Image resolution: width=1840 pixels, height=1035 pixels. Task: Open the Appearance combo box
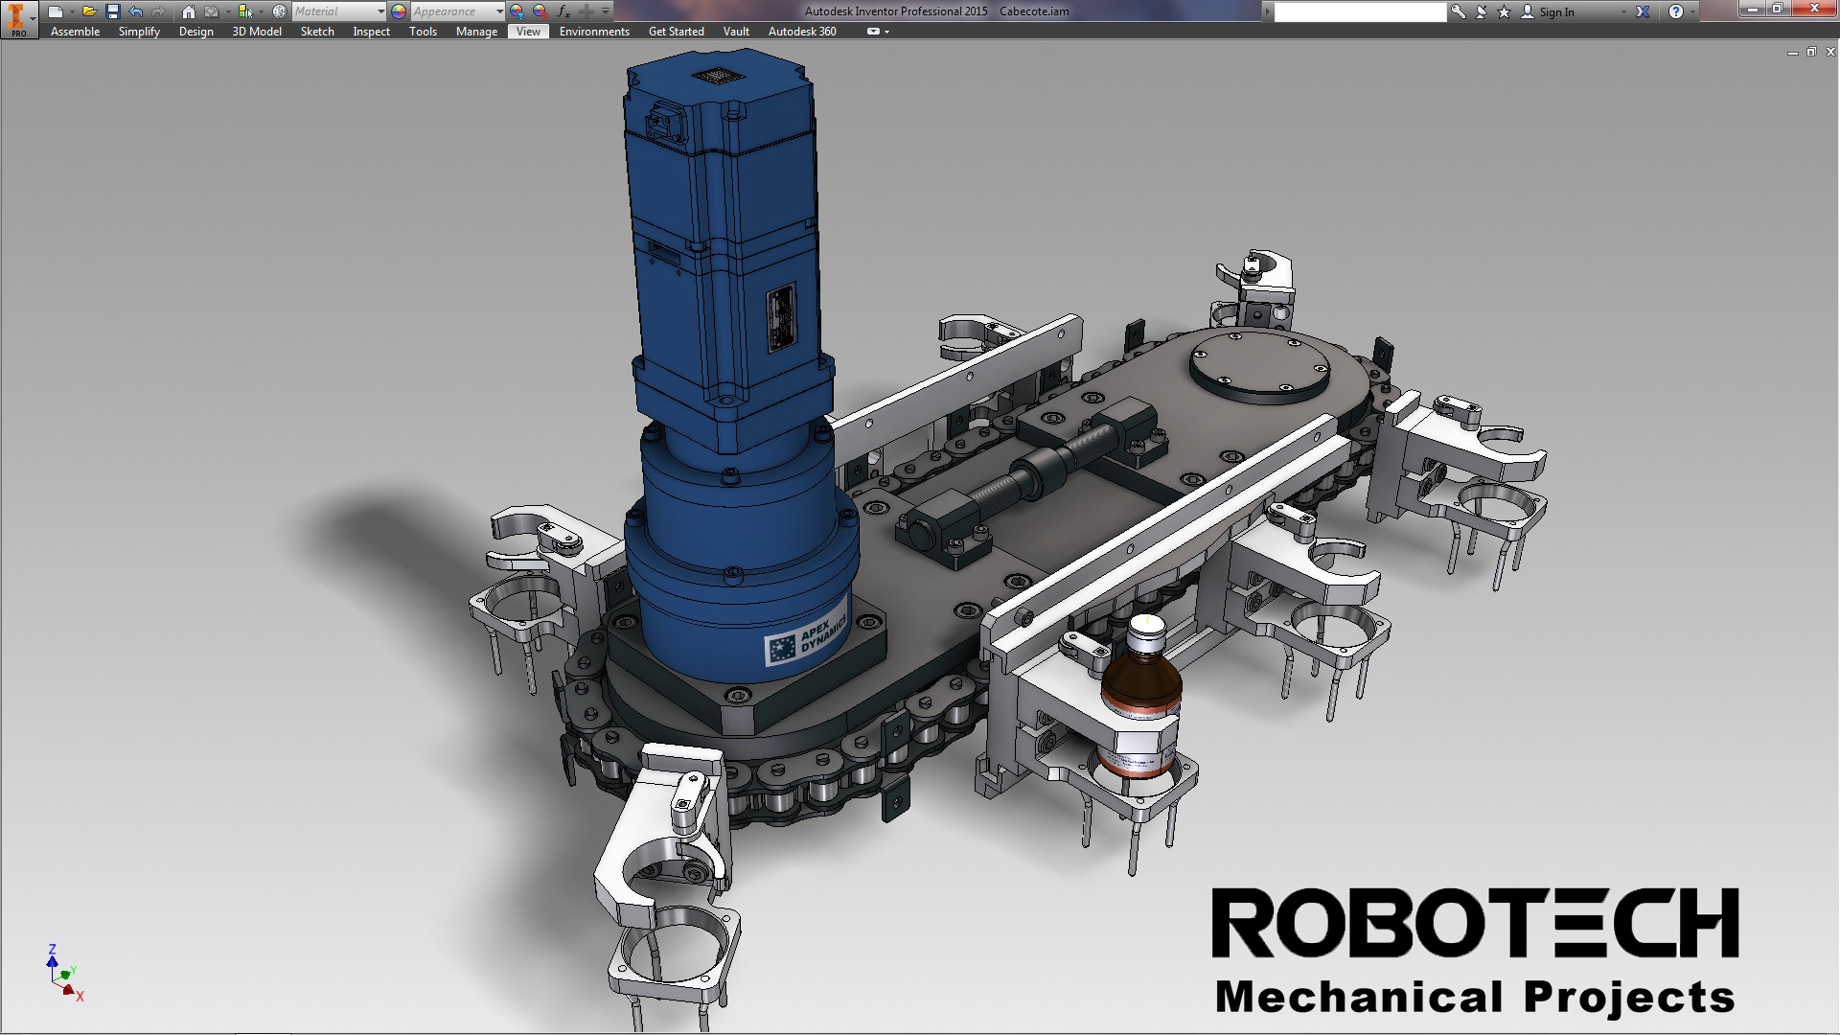click(x=458, y=11)
